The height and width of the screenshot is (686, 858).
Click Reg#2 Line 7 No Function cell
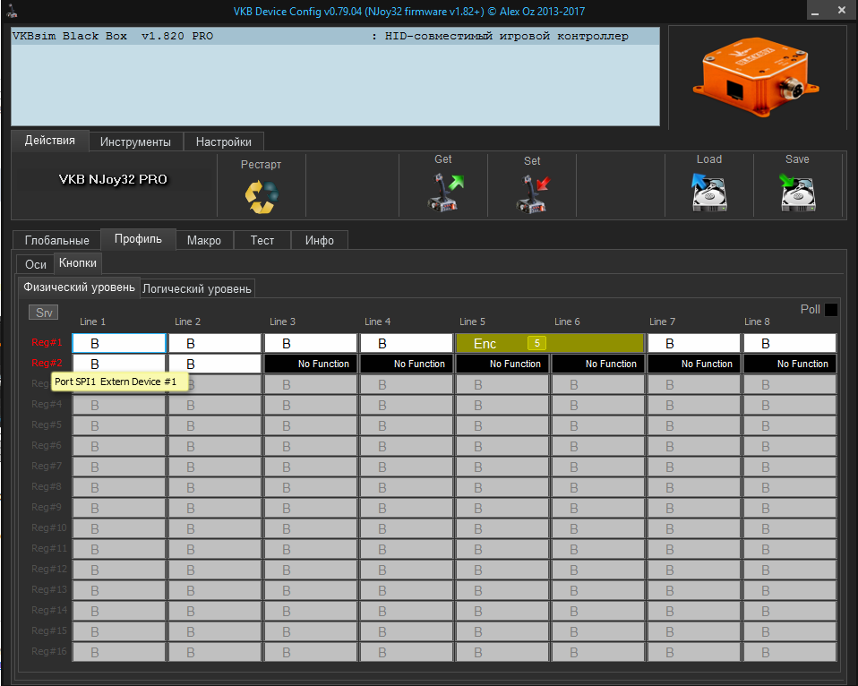pos(694,364)
